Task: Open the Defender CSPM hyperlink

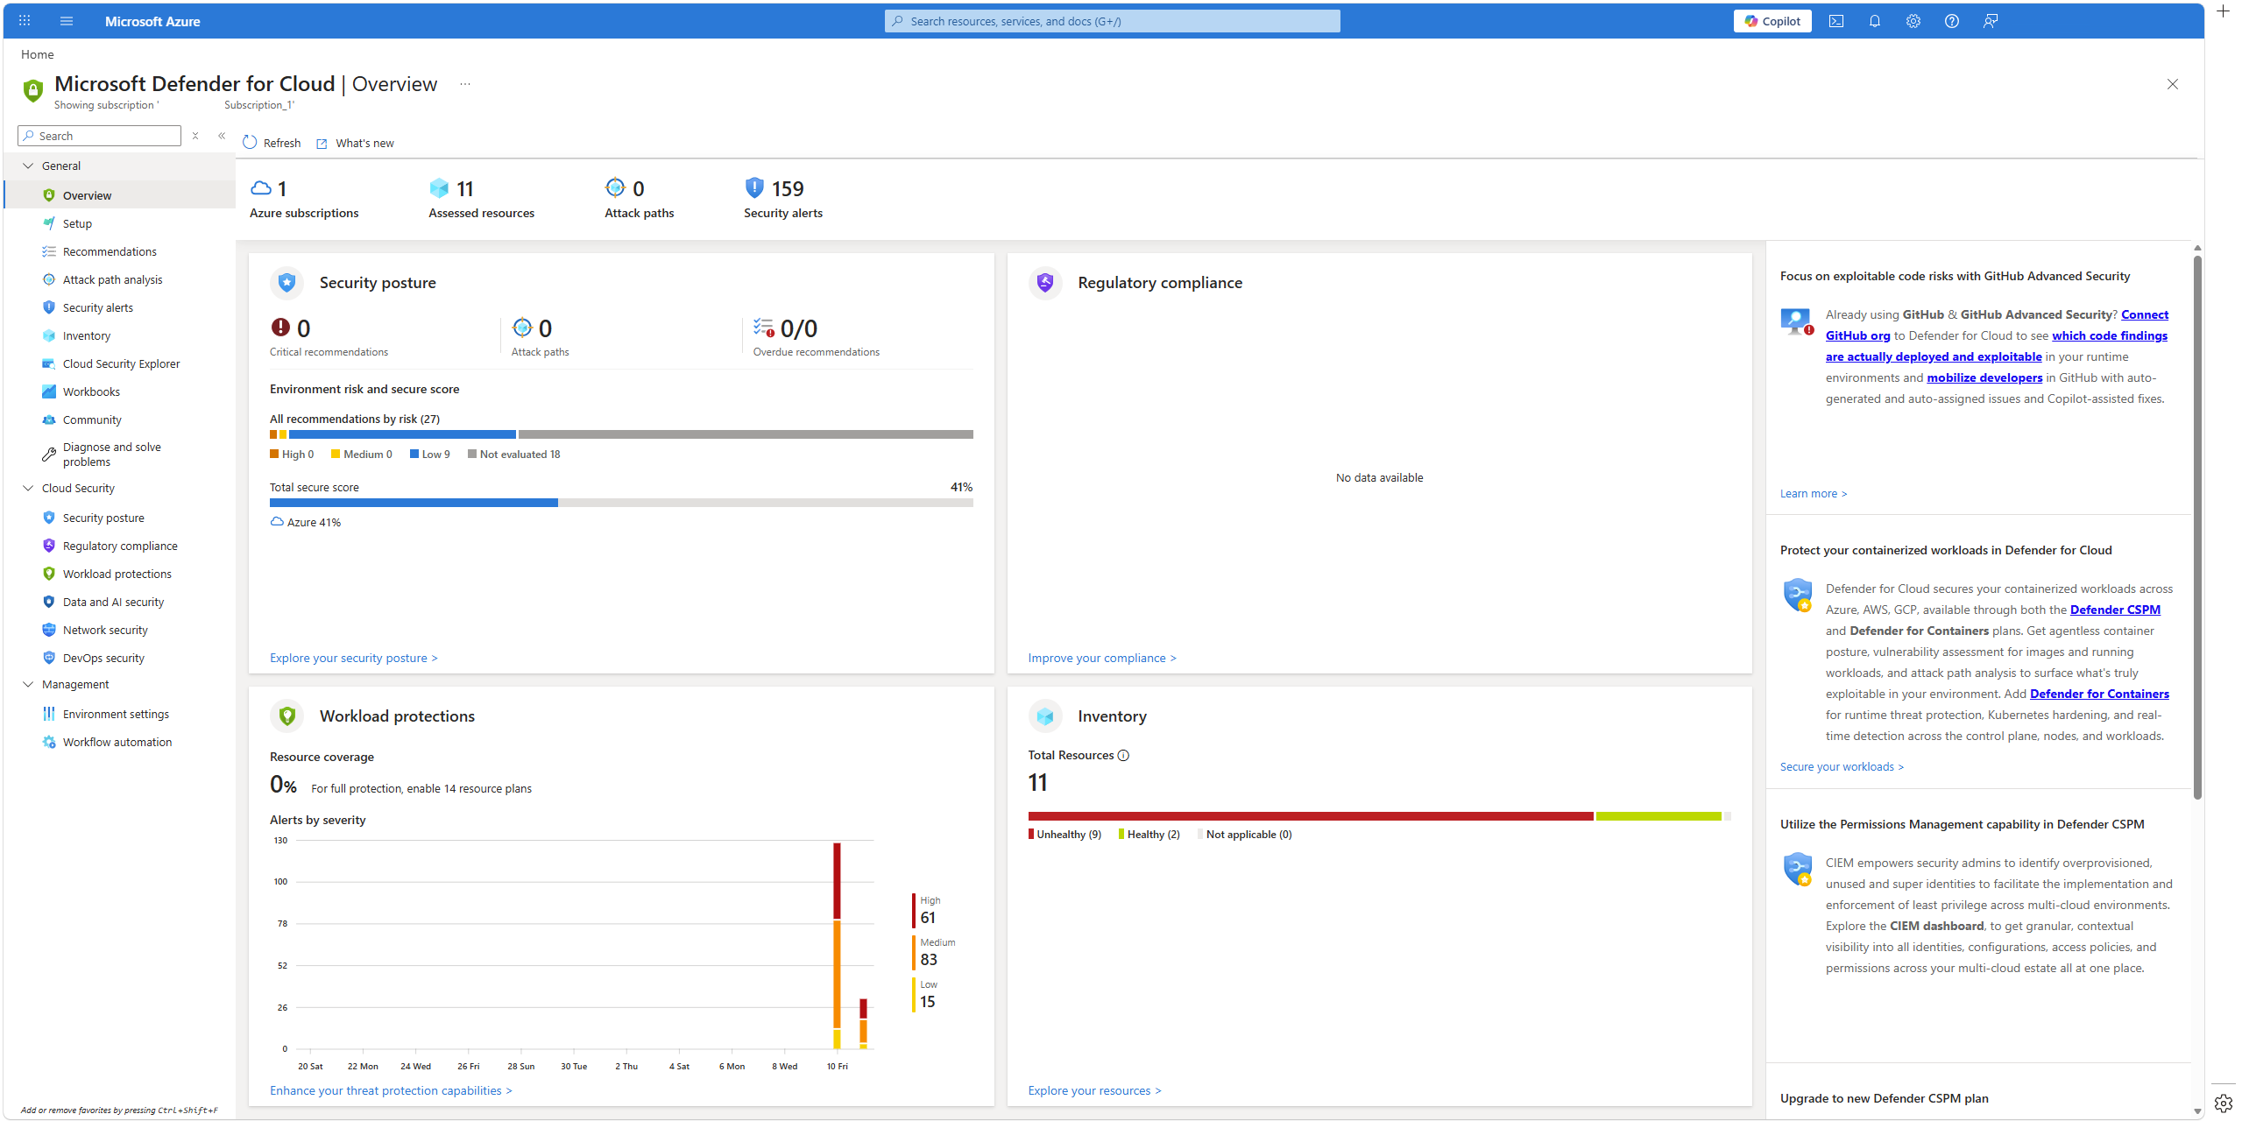Action: (x=2115, y=610)
